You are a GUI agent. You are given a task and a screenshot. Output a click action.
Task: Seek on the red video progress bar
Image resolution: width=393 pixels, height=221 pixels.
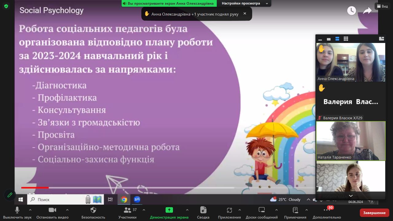35,188
